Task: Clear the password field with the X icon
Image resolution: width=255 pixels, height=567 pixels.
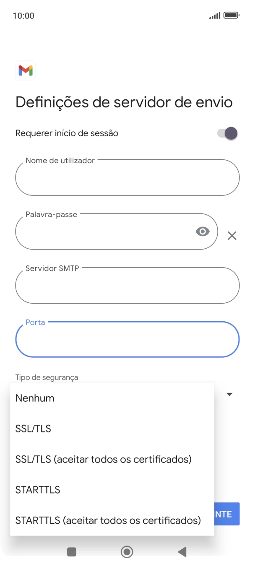Action: click(232, 236)
